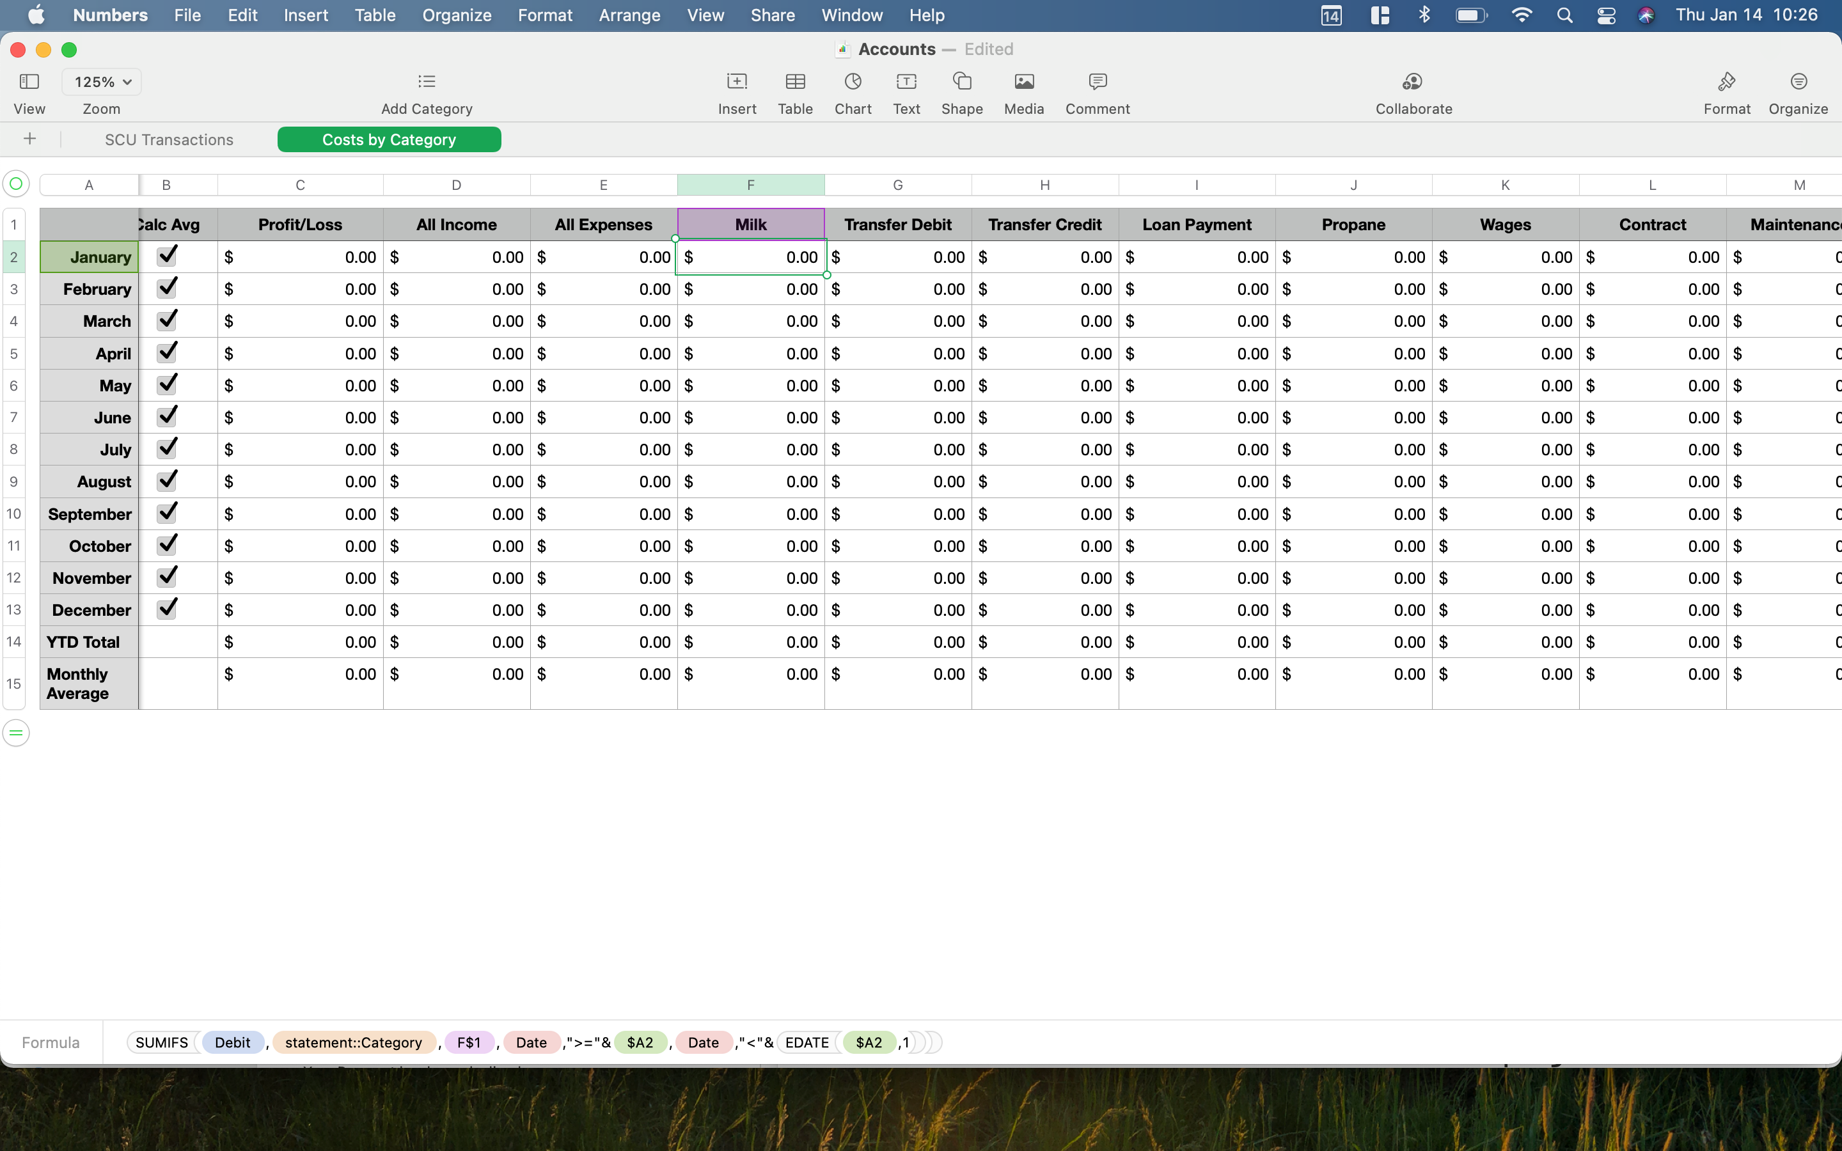
Task: Switch to the SCU Transactions sheet tab
Action: click(x=169, y=140)
